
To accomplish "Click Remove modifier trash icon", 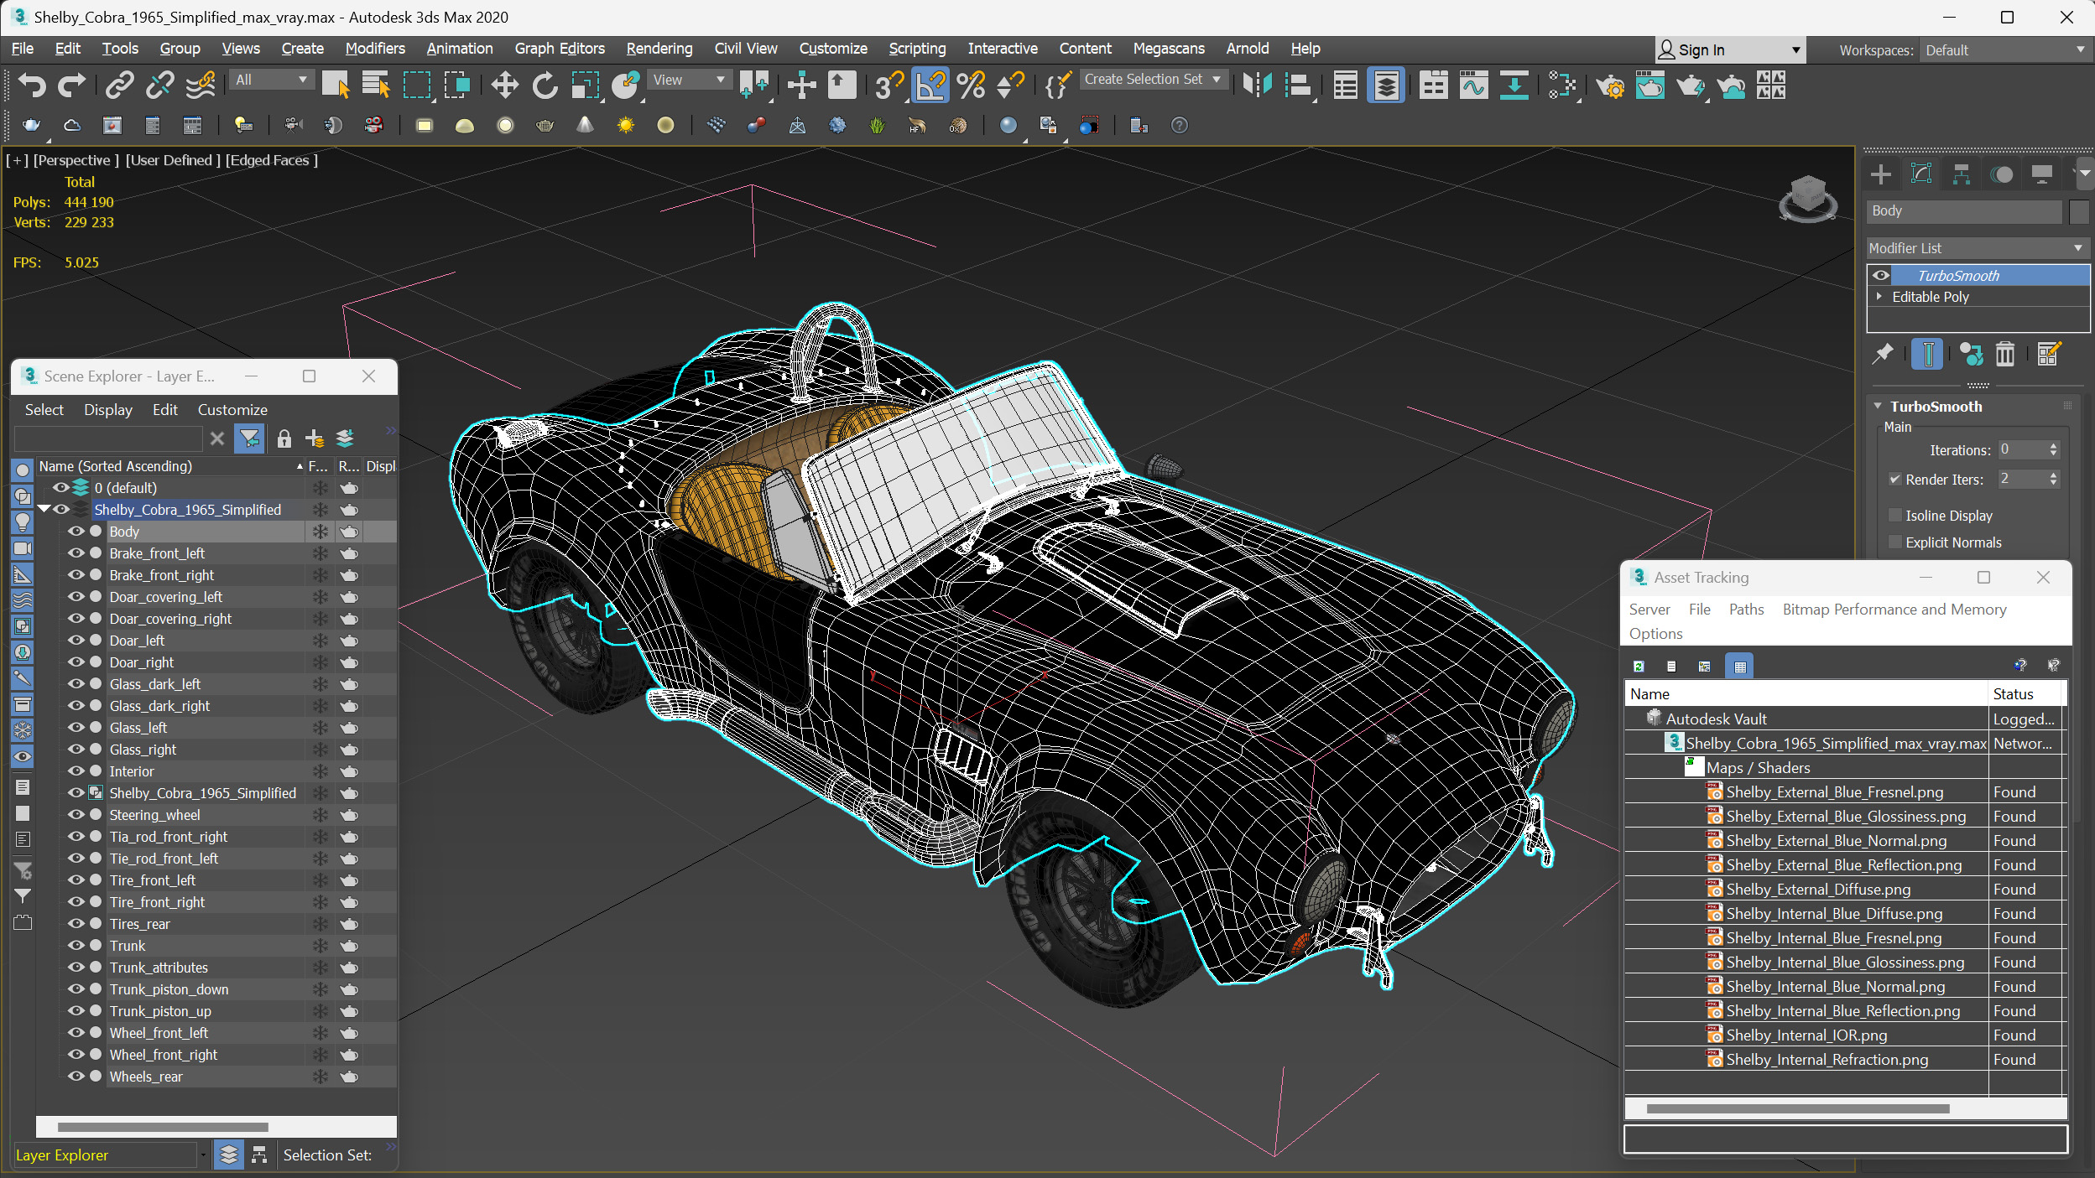I will click(2004, 354).
